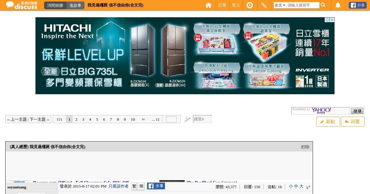This screenshot has height=194, width=370.
Task: Set font size large 大
Action: (301, 186)
